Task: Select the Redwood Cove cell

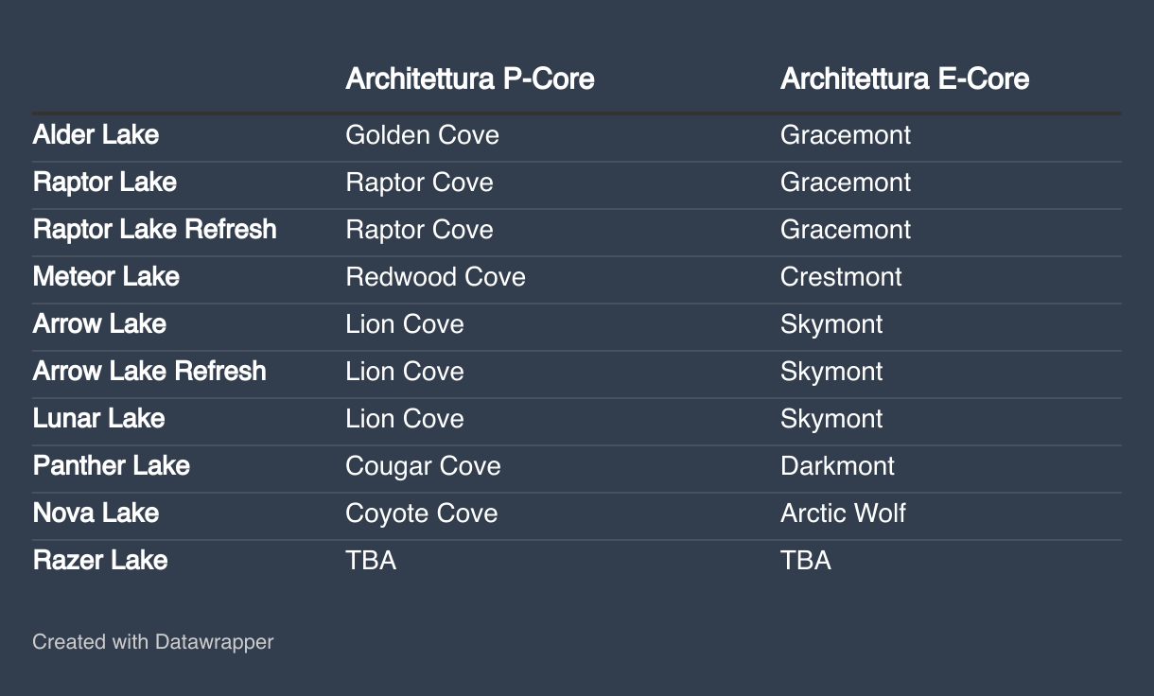Action: [435, 277]
